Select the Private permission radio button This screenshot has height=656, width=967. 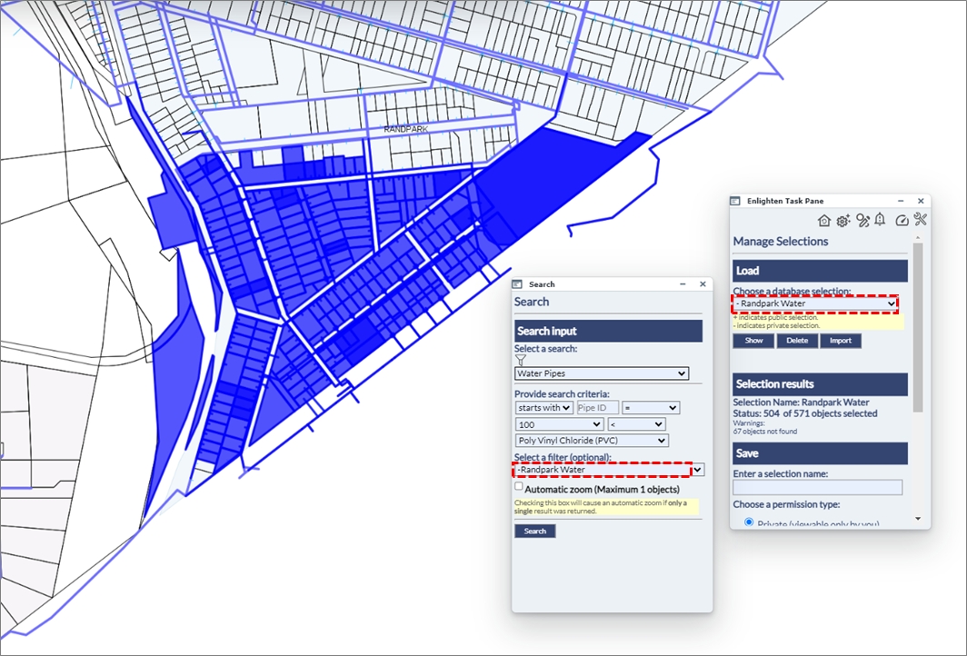point(749,522)
